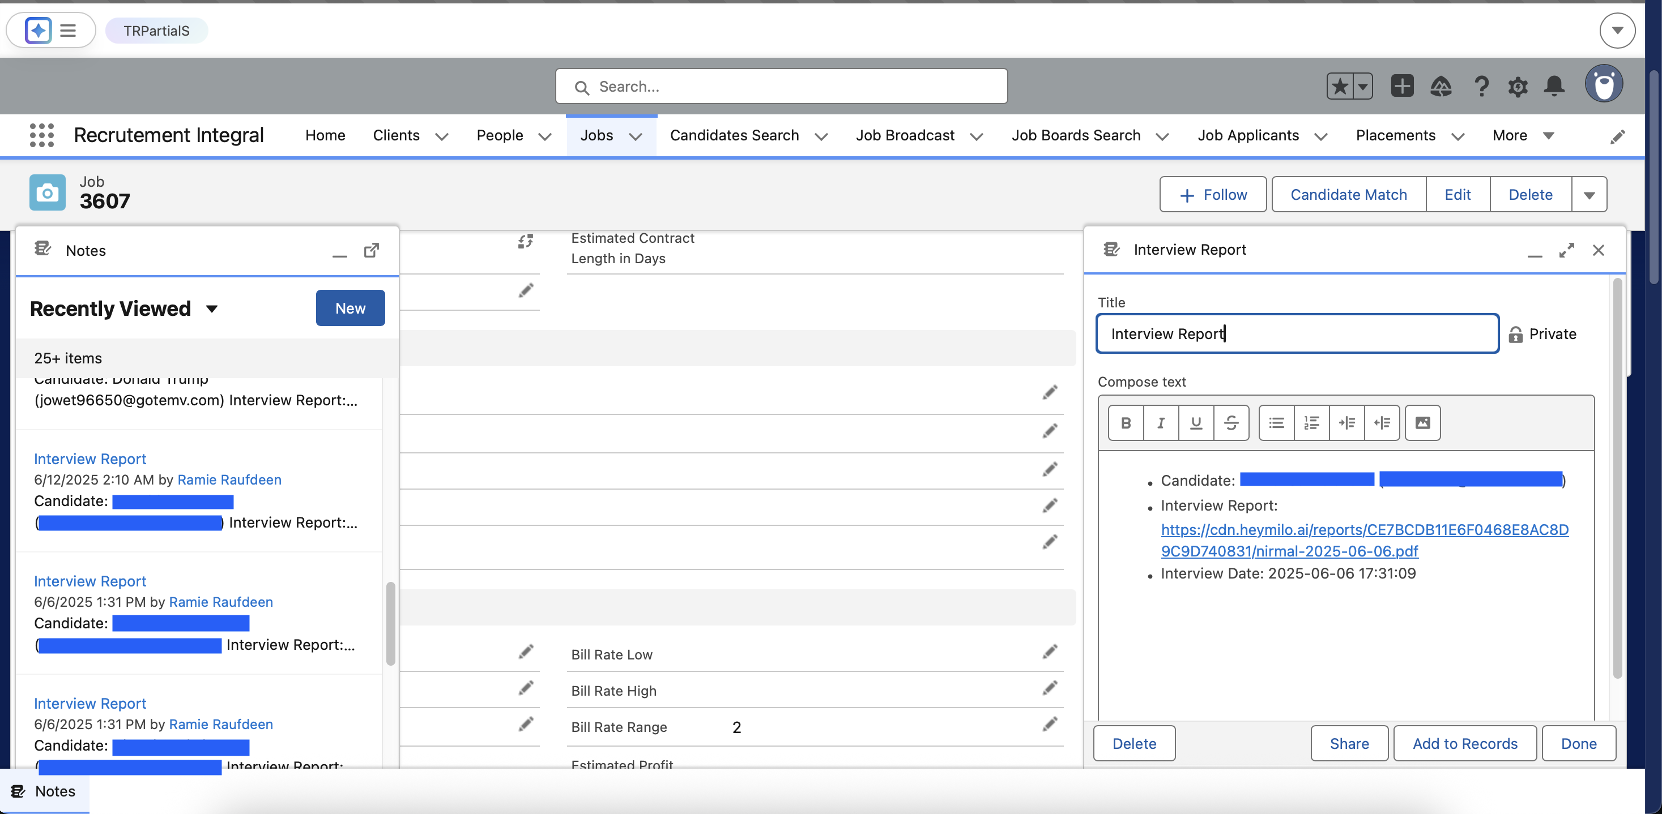Click the insert image icon
The width and height of the screenshot is (1662, 814).
(x=1422, y=423)
